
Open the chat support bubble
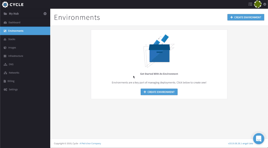(x=259, y=139)
